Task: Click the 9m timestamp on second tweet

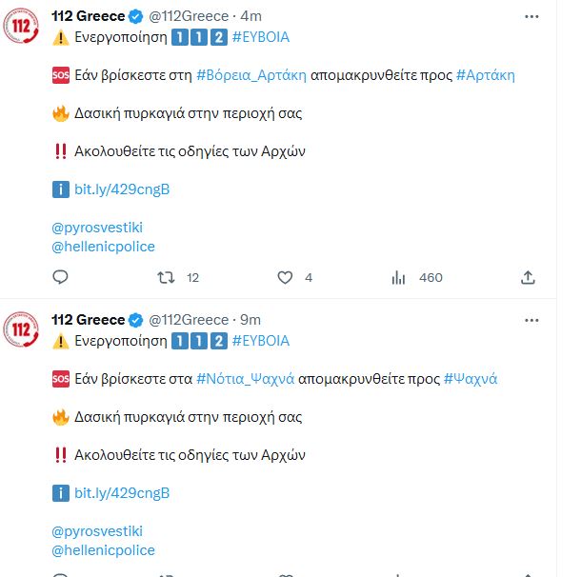Action: [x=250, y=320]
